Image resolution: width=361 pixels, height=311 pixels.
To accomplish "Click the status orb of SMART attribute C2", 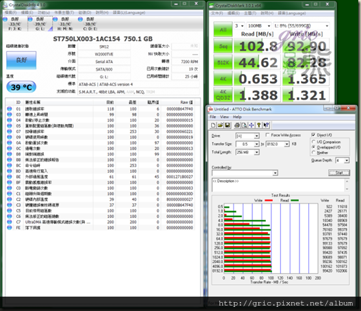I will (x=10, y=199).
